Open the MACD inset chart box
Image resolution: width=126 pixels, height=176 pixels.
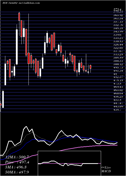click(69, 163)
